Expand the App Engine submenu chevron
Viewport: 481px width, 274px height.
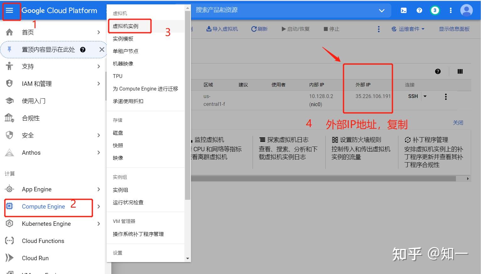coord(98,189)
